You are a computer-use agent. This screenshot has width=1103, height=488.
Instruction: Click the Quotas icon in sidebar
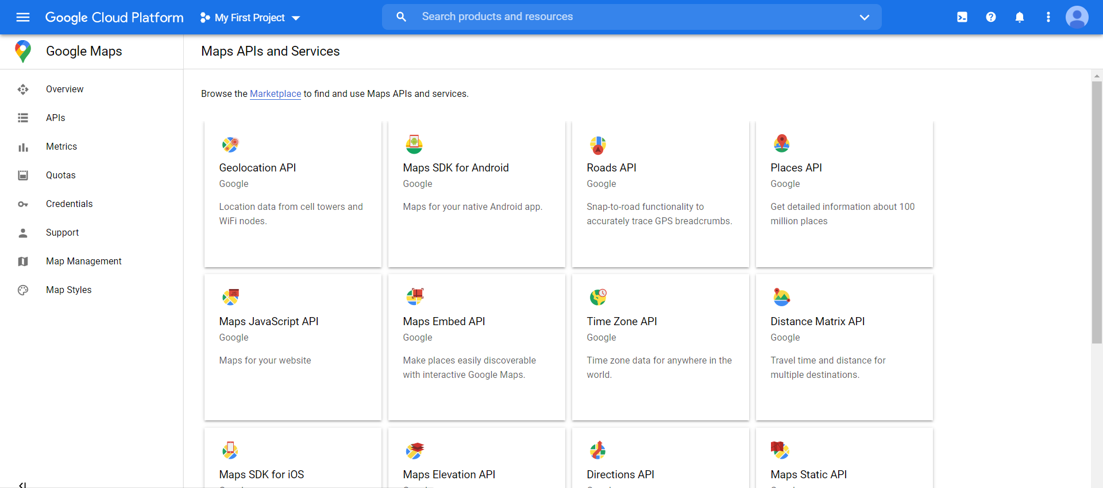click(23, 175)
